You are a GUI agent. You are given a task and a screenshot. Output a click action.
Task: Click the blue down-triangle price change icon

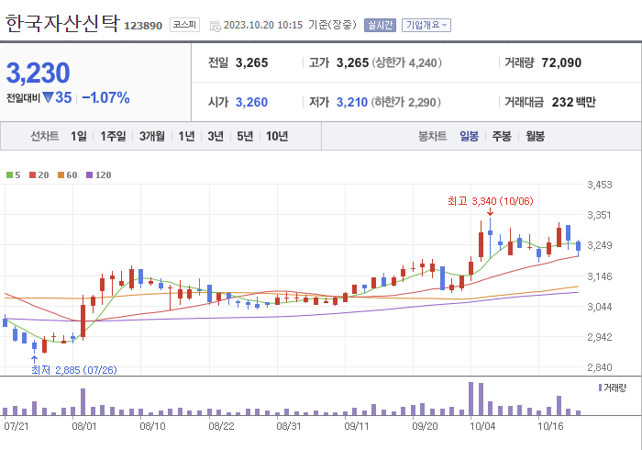[49, 97]
